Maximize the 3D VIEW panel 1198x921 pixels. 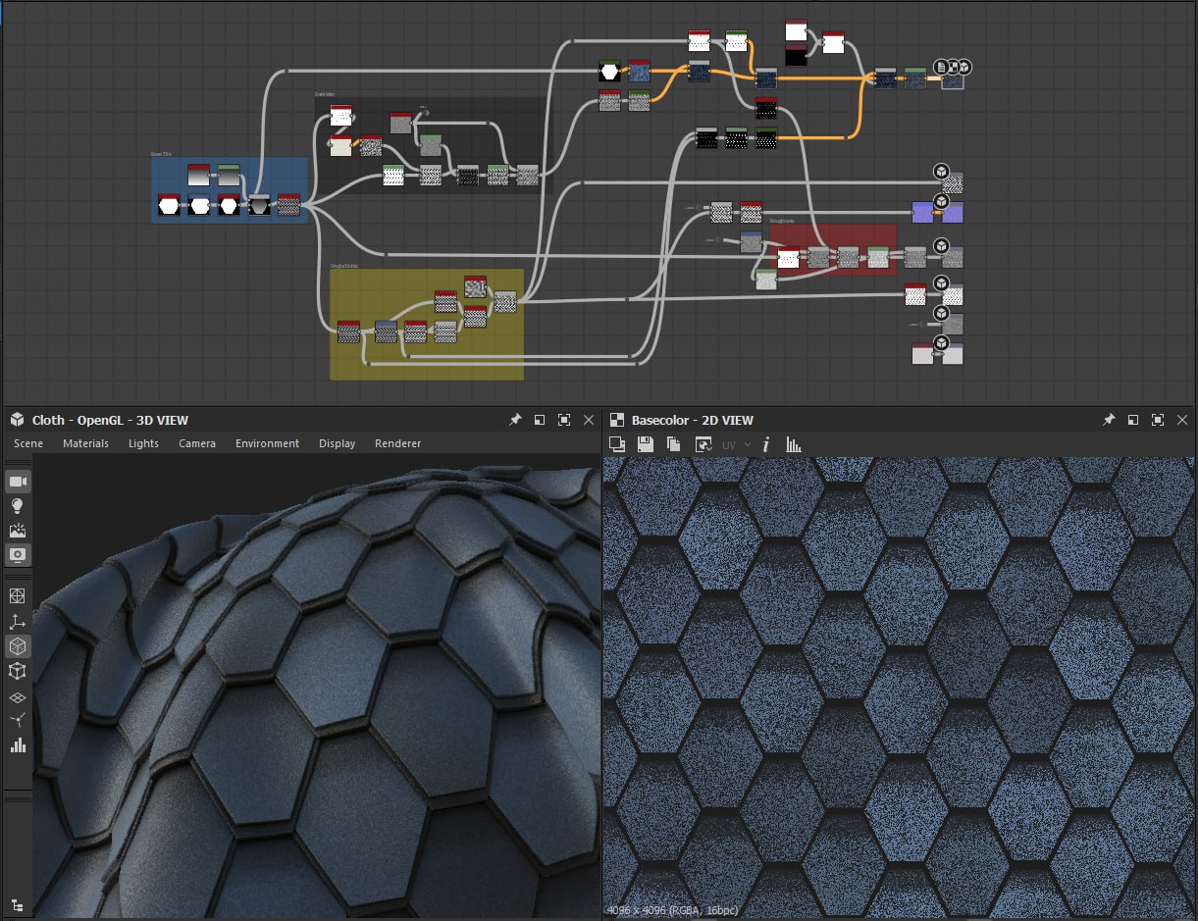point(564,420)
